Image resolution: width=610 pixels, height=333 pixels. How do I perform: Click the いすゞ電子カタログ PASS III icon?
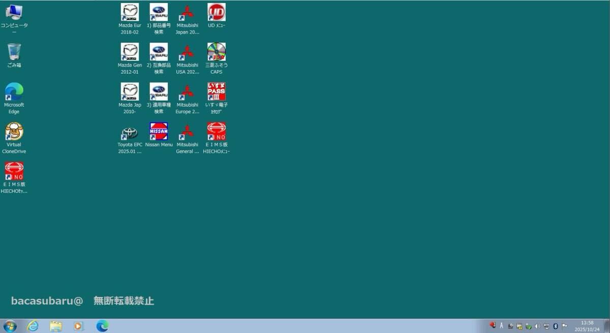click(x=217, y=92)
